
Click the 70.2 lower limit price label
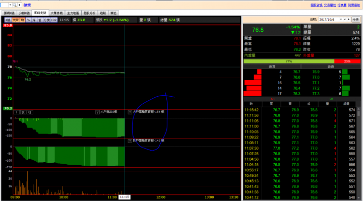coord(8,108)
